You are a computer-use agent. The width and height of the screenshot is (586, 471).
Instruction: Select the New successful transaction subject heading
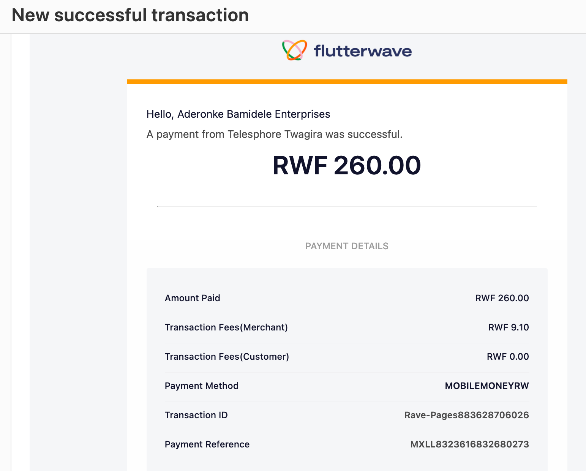point(130,15)
